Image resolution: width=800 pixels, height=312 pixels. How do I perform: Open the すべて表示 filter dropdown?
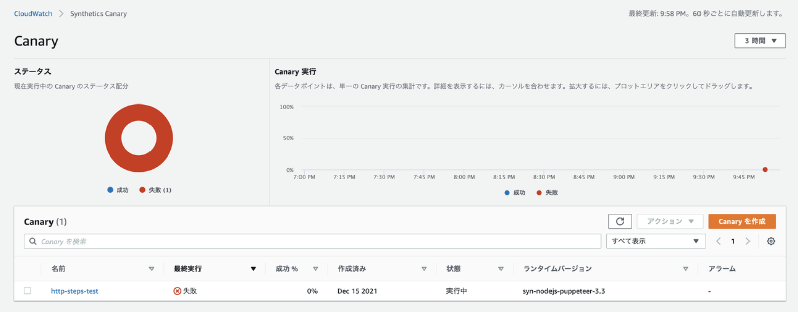click(656, 241)
